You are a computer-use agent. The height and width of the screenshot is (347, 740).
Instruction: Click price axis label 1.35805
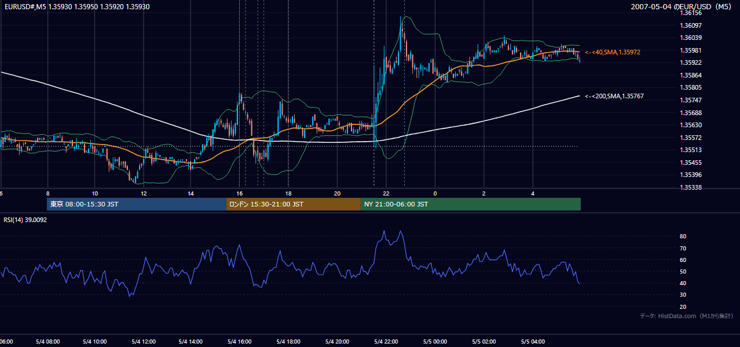691,87
